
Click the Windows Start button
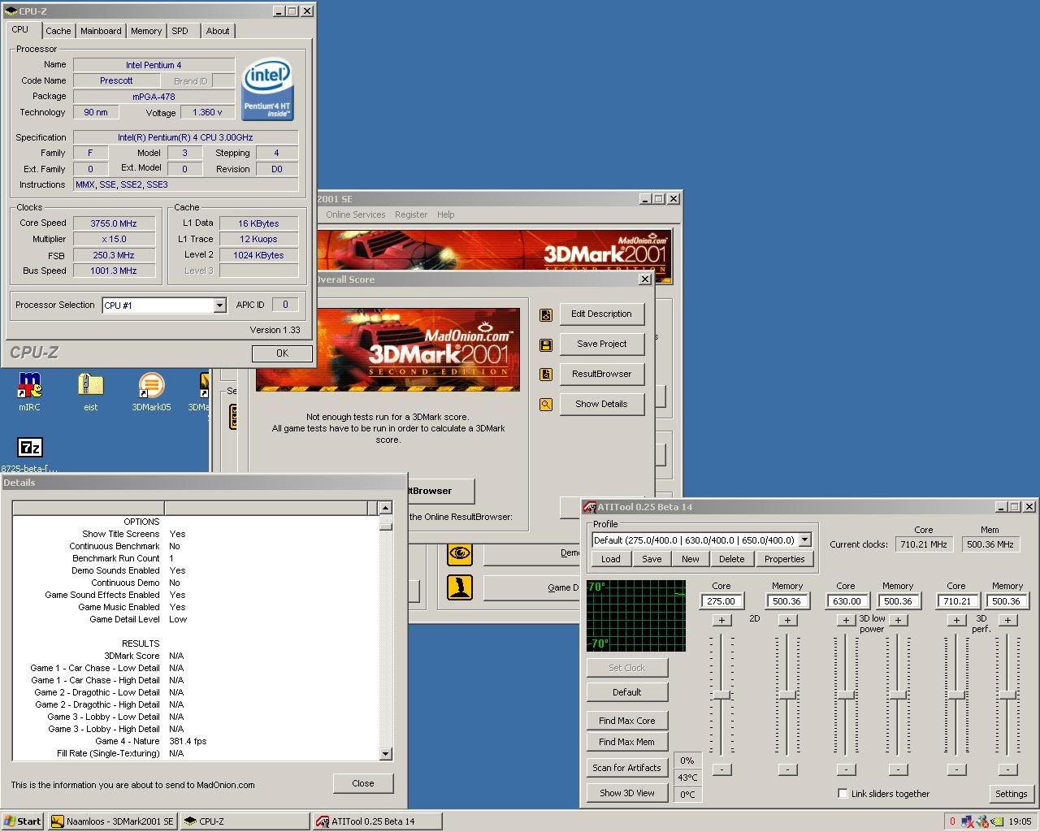click(x=22, y=821)
